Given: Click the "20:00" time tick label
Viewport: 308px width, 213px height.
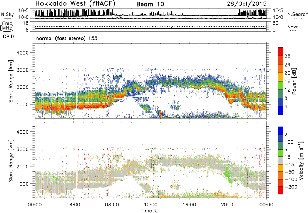Looking at the screenshot, I should click(228, 205).
